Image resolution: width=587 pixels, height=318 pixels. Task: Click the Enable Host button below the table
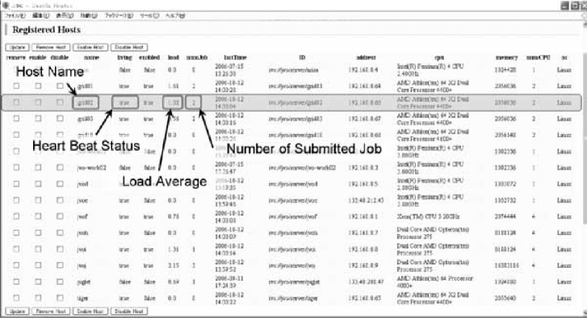click(x=90, y=312)
